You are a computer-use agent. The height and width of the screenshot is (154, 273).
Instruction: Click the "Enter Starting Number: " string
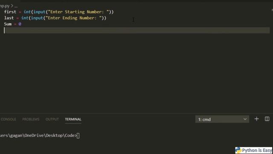click(78, 12)
